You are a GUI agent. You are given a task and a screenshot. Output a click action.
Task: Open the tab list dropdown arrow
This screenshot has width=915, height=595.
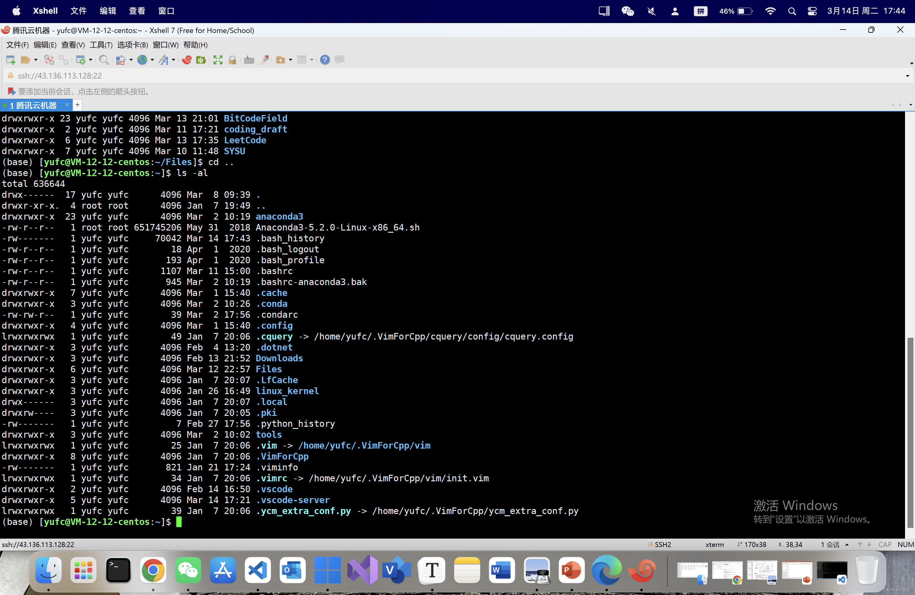[x=910, y=105]
